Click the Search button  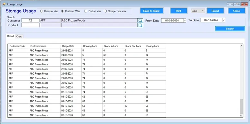point(230,29)
